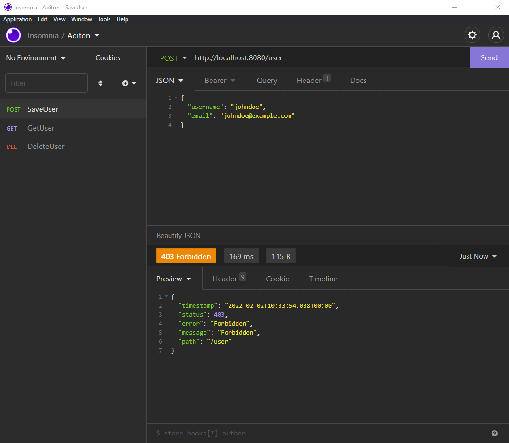This screenshot has height=443, width=509.
Task: Maximize the Insomnia window
Action: pos(476,7)
